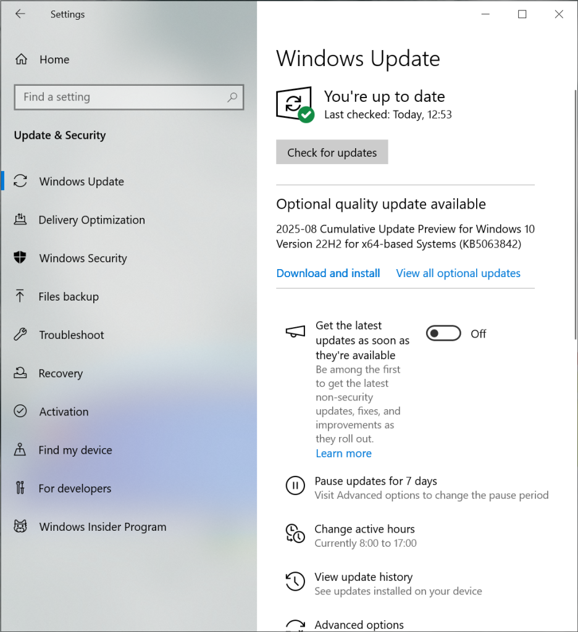Click the update history clock icon
This screenshot has width=578, height=632.
[x=295, y=581]
